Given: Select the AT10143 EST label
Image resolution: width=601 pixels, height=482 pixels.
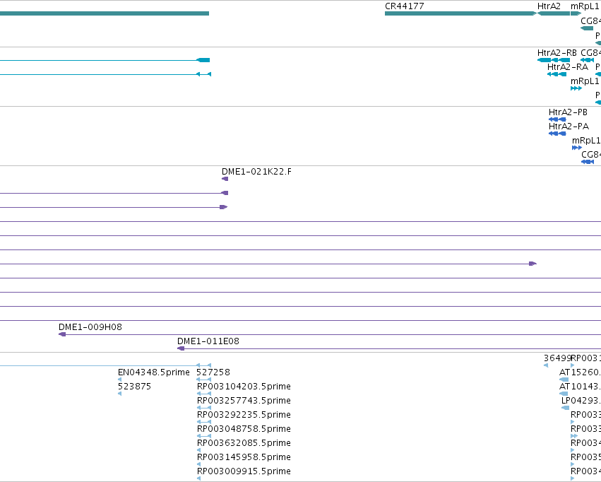Looking at the screenshot, I should tap(580, 387).
